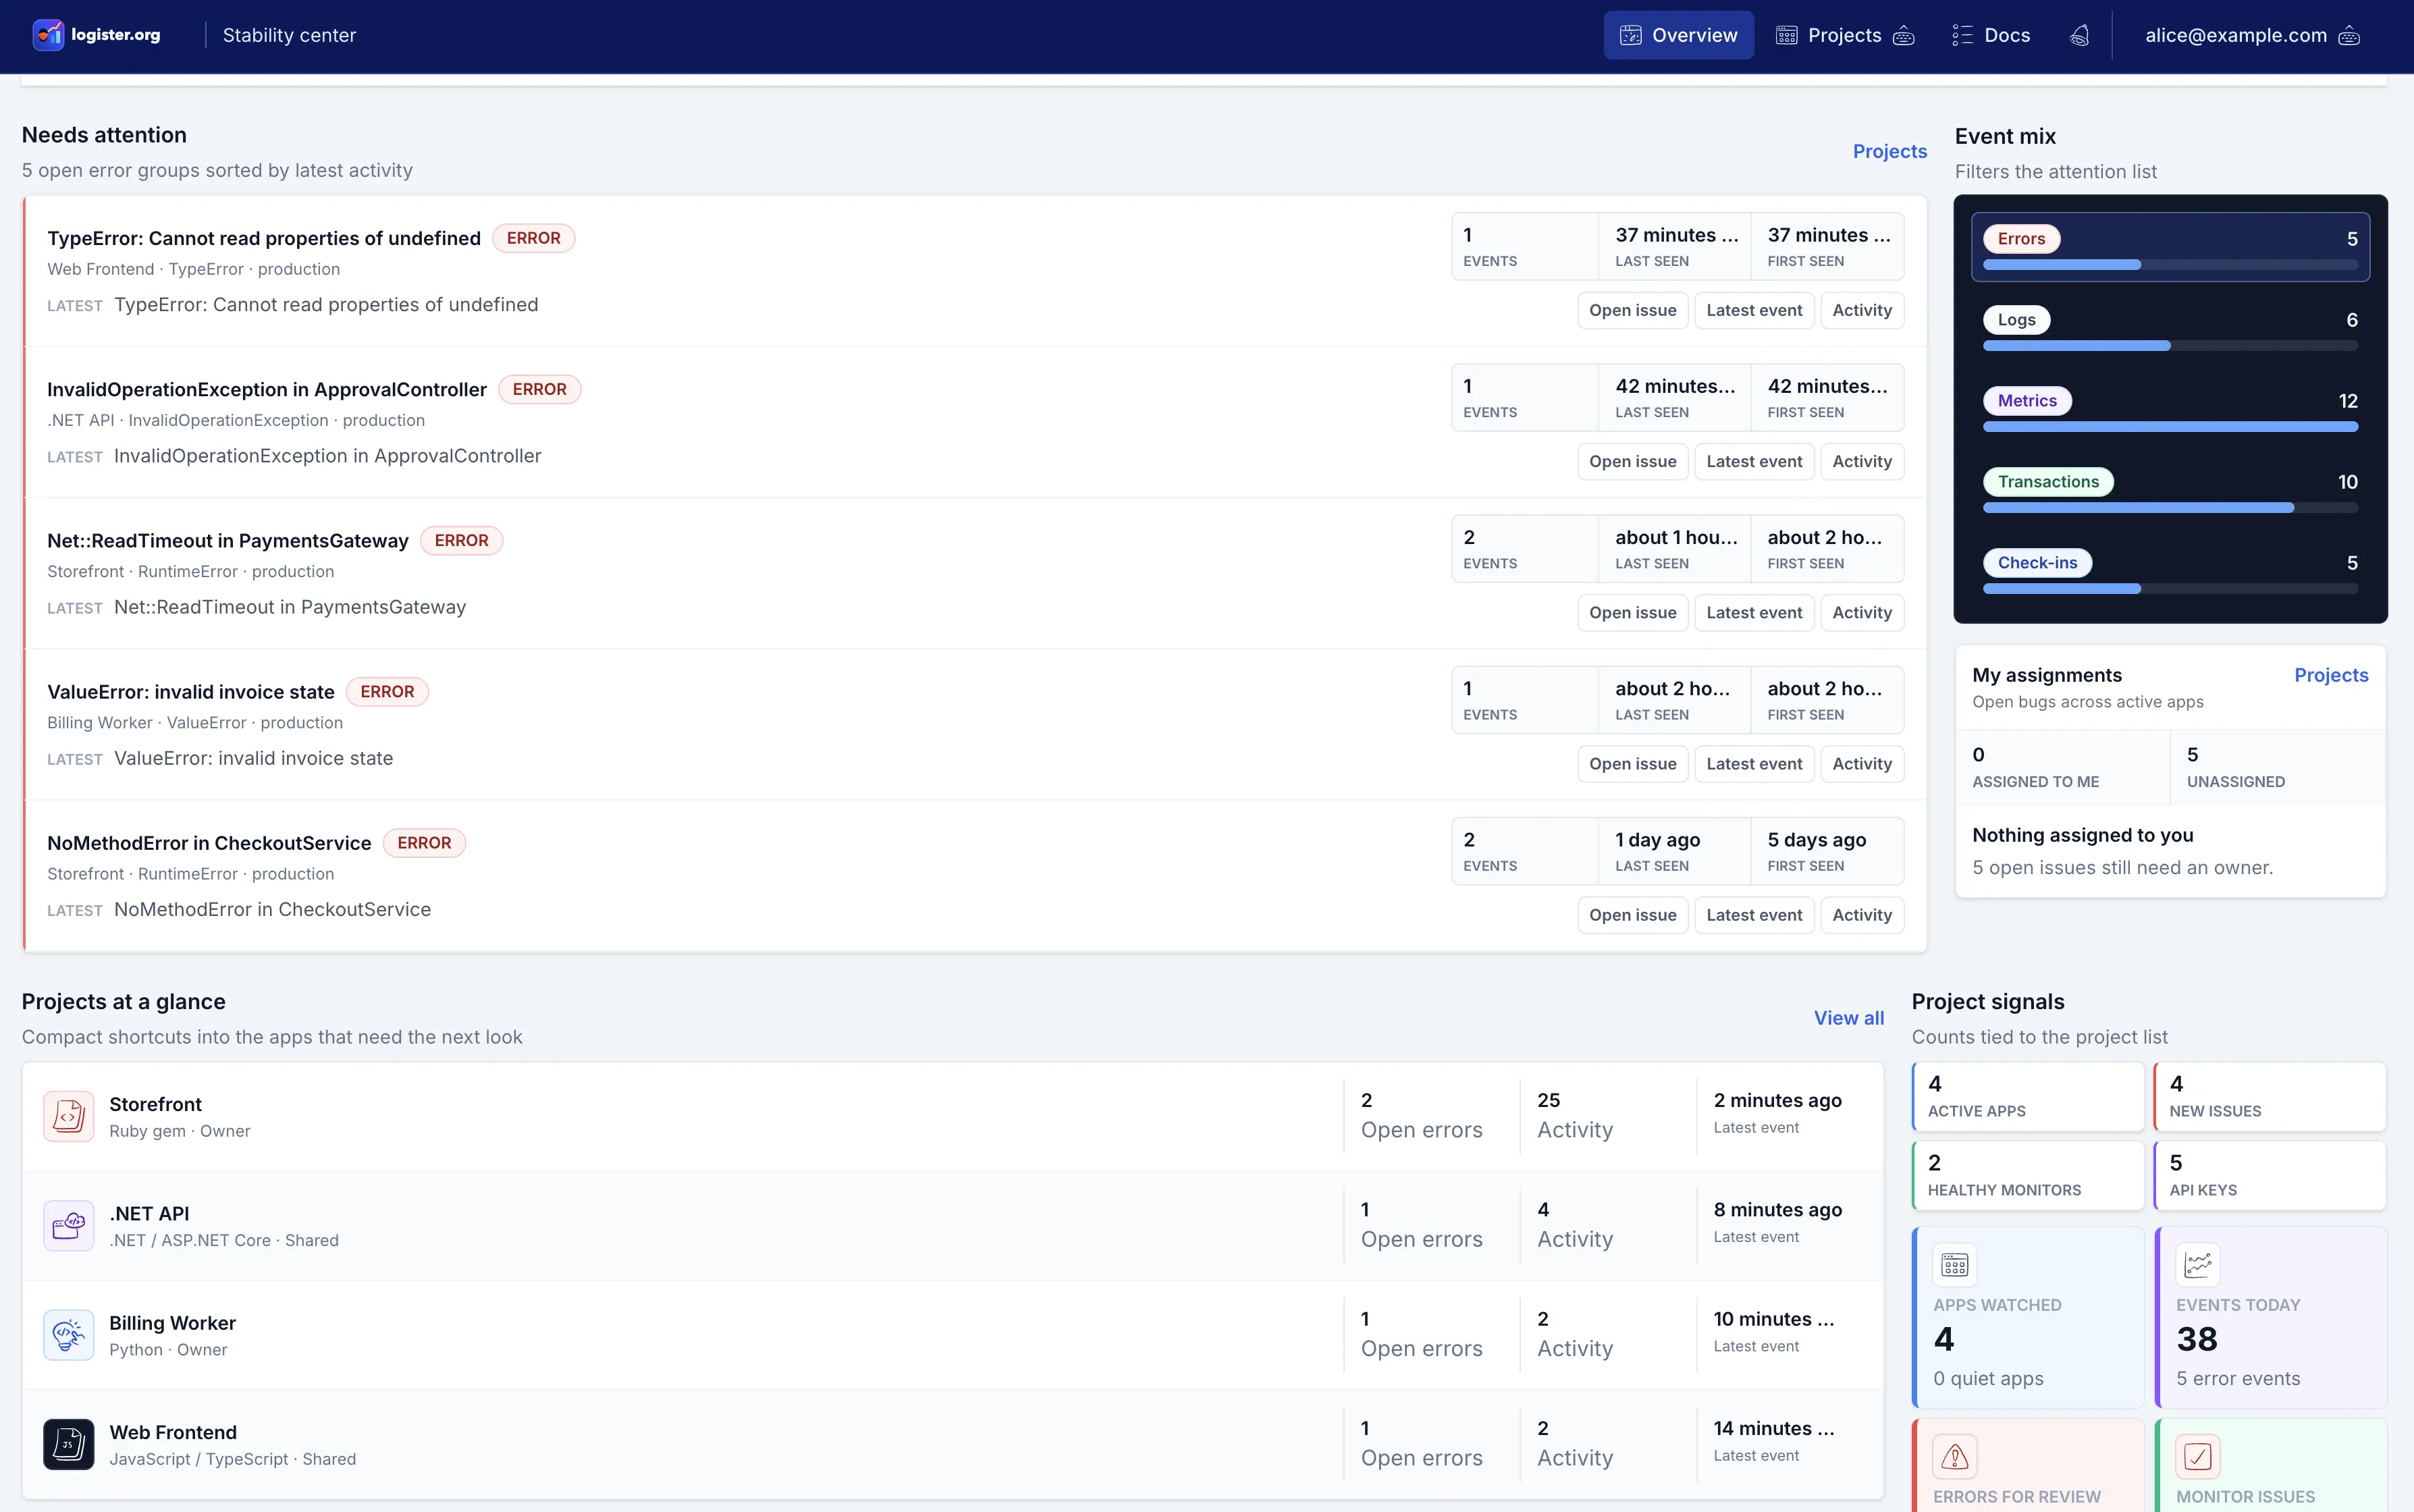Screen dimensions: 2414x1512
Task: Open Activity for Net::ReadTimeout row
Action: tap(1862, 612)
